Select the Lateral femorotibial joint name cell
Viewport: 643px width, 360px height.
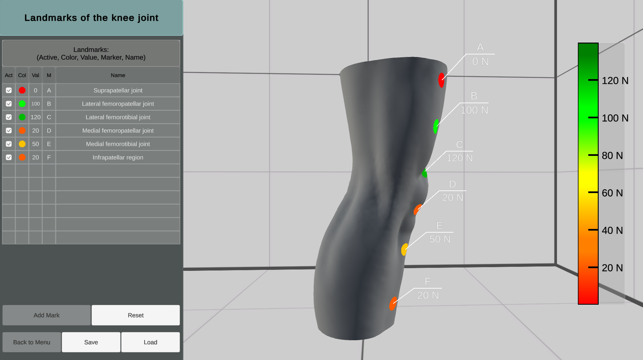pyautogui.click(x=118, y=117)
